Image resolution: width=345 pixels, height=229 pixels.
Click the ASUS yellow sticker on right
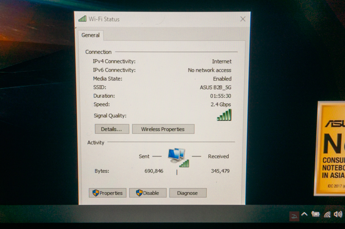pos(331,149)
